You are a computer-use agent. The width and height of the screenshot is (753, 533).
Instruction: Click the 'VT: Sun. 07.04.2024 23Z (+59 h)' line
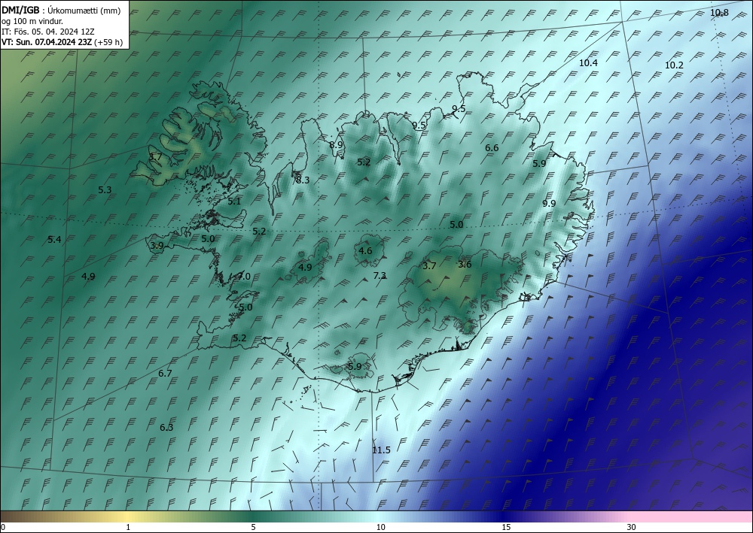coord(62,42)
